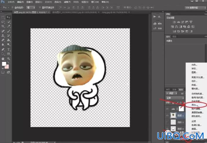Select the Horizontal Type tool

(9, 49)
